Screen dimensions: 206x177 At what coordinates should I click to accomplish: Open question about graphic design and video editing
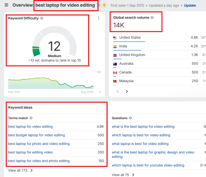pos(153,155)
